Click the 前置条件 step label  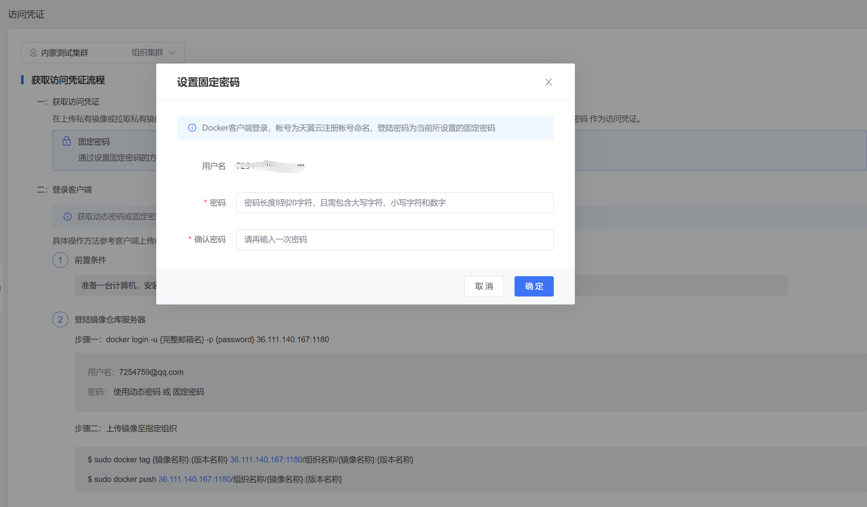point(90,260)
